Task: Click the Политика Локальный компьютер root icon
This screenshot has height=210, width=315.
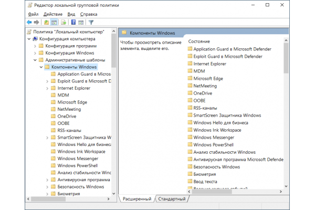Action: click(x=29, y=31)
